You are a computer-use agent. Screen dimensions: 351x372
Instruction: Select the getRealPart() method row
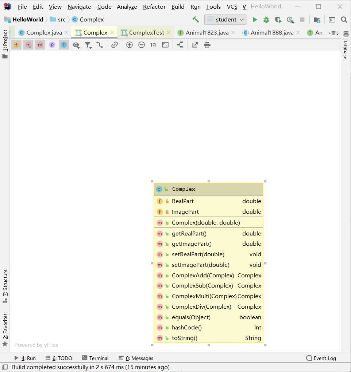[208, 233]
